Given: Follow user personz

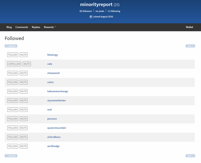Looking at the screenshot, I should click(13, 119).
